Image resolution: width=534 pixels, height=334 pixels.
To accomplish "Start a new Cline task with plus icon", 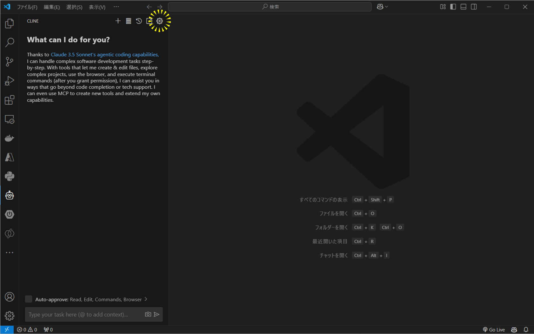I will click(x=118, y=21).
